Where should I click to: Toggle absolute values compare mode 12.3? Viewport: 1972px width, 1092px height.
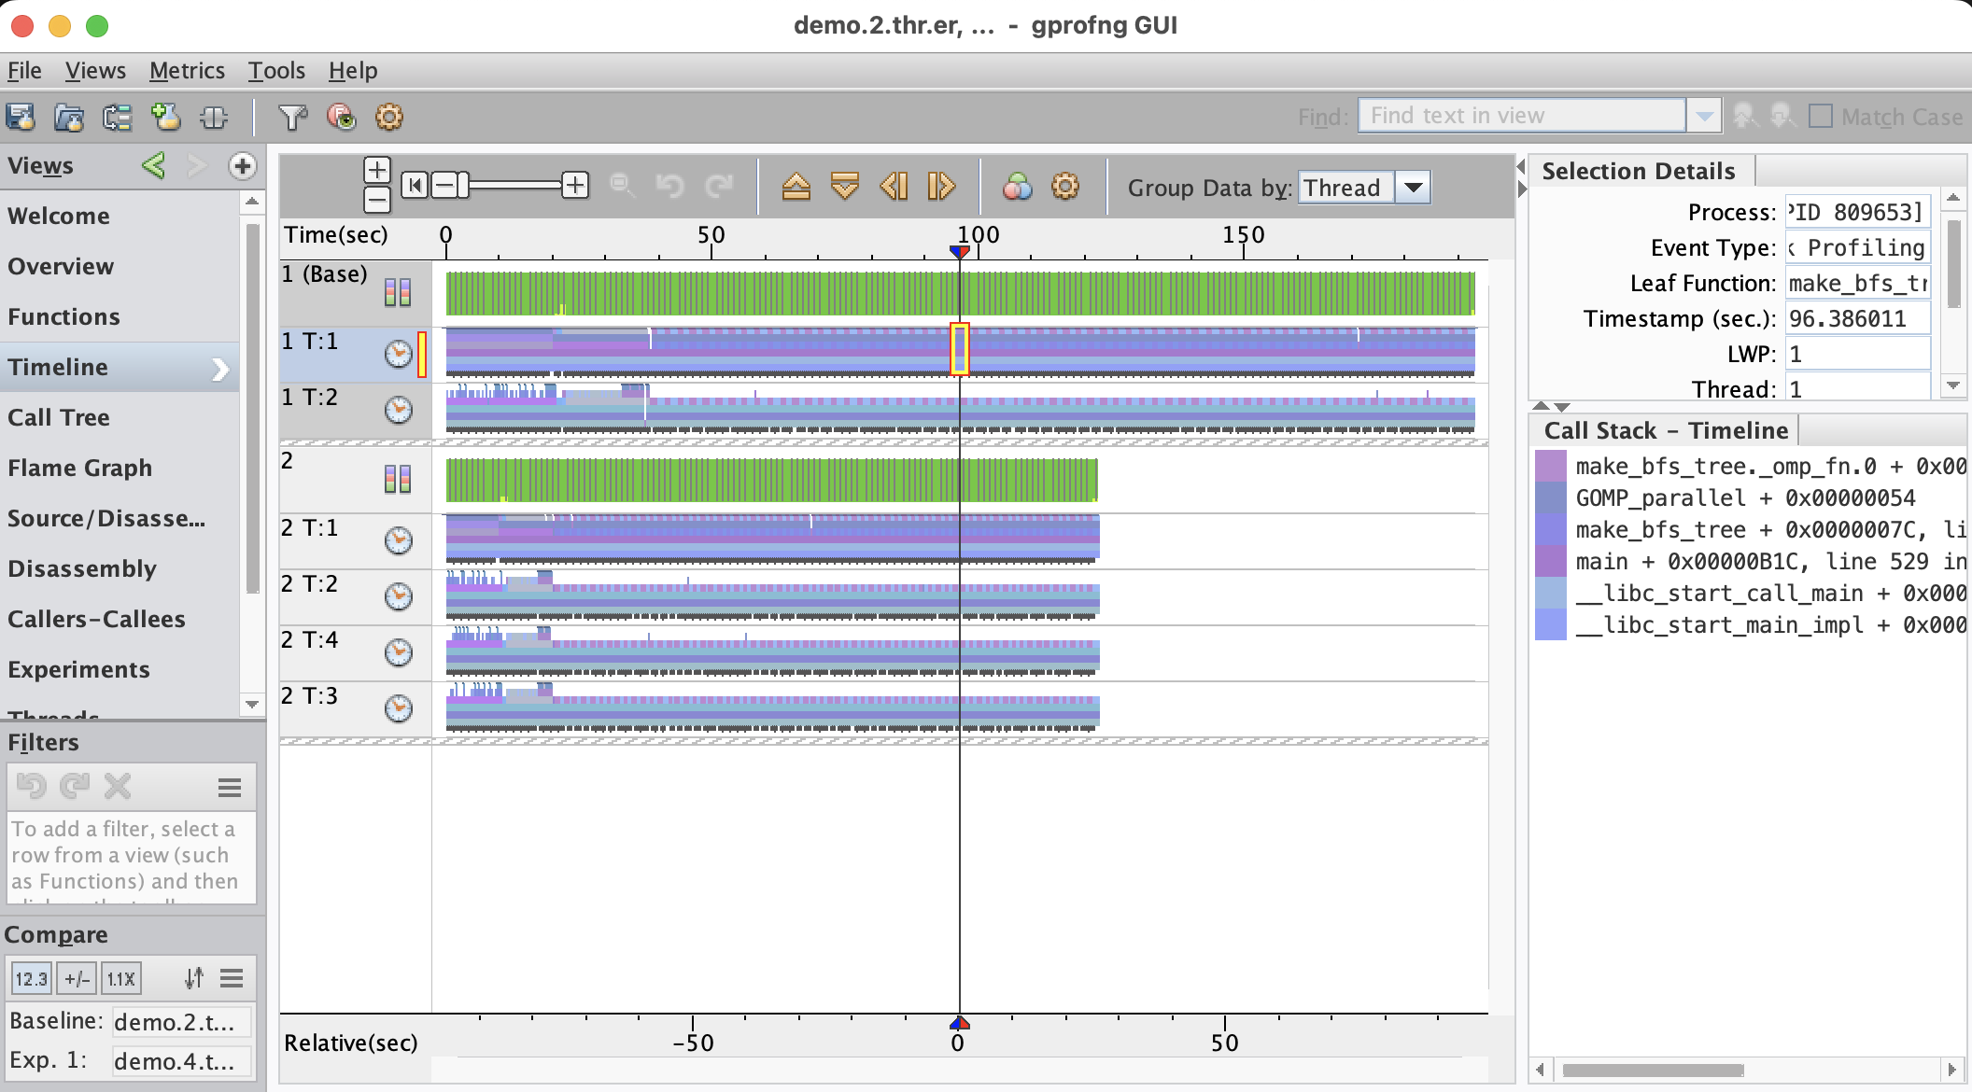point(31,978)
